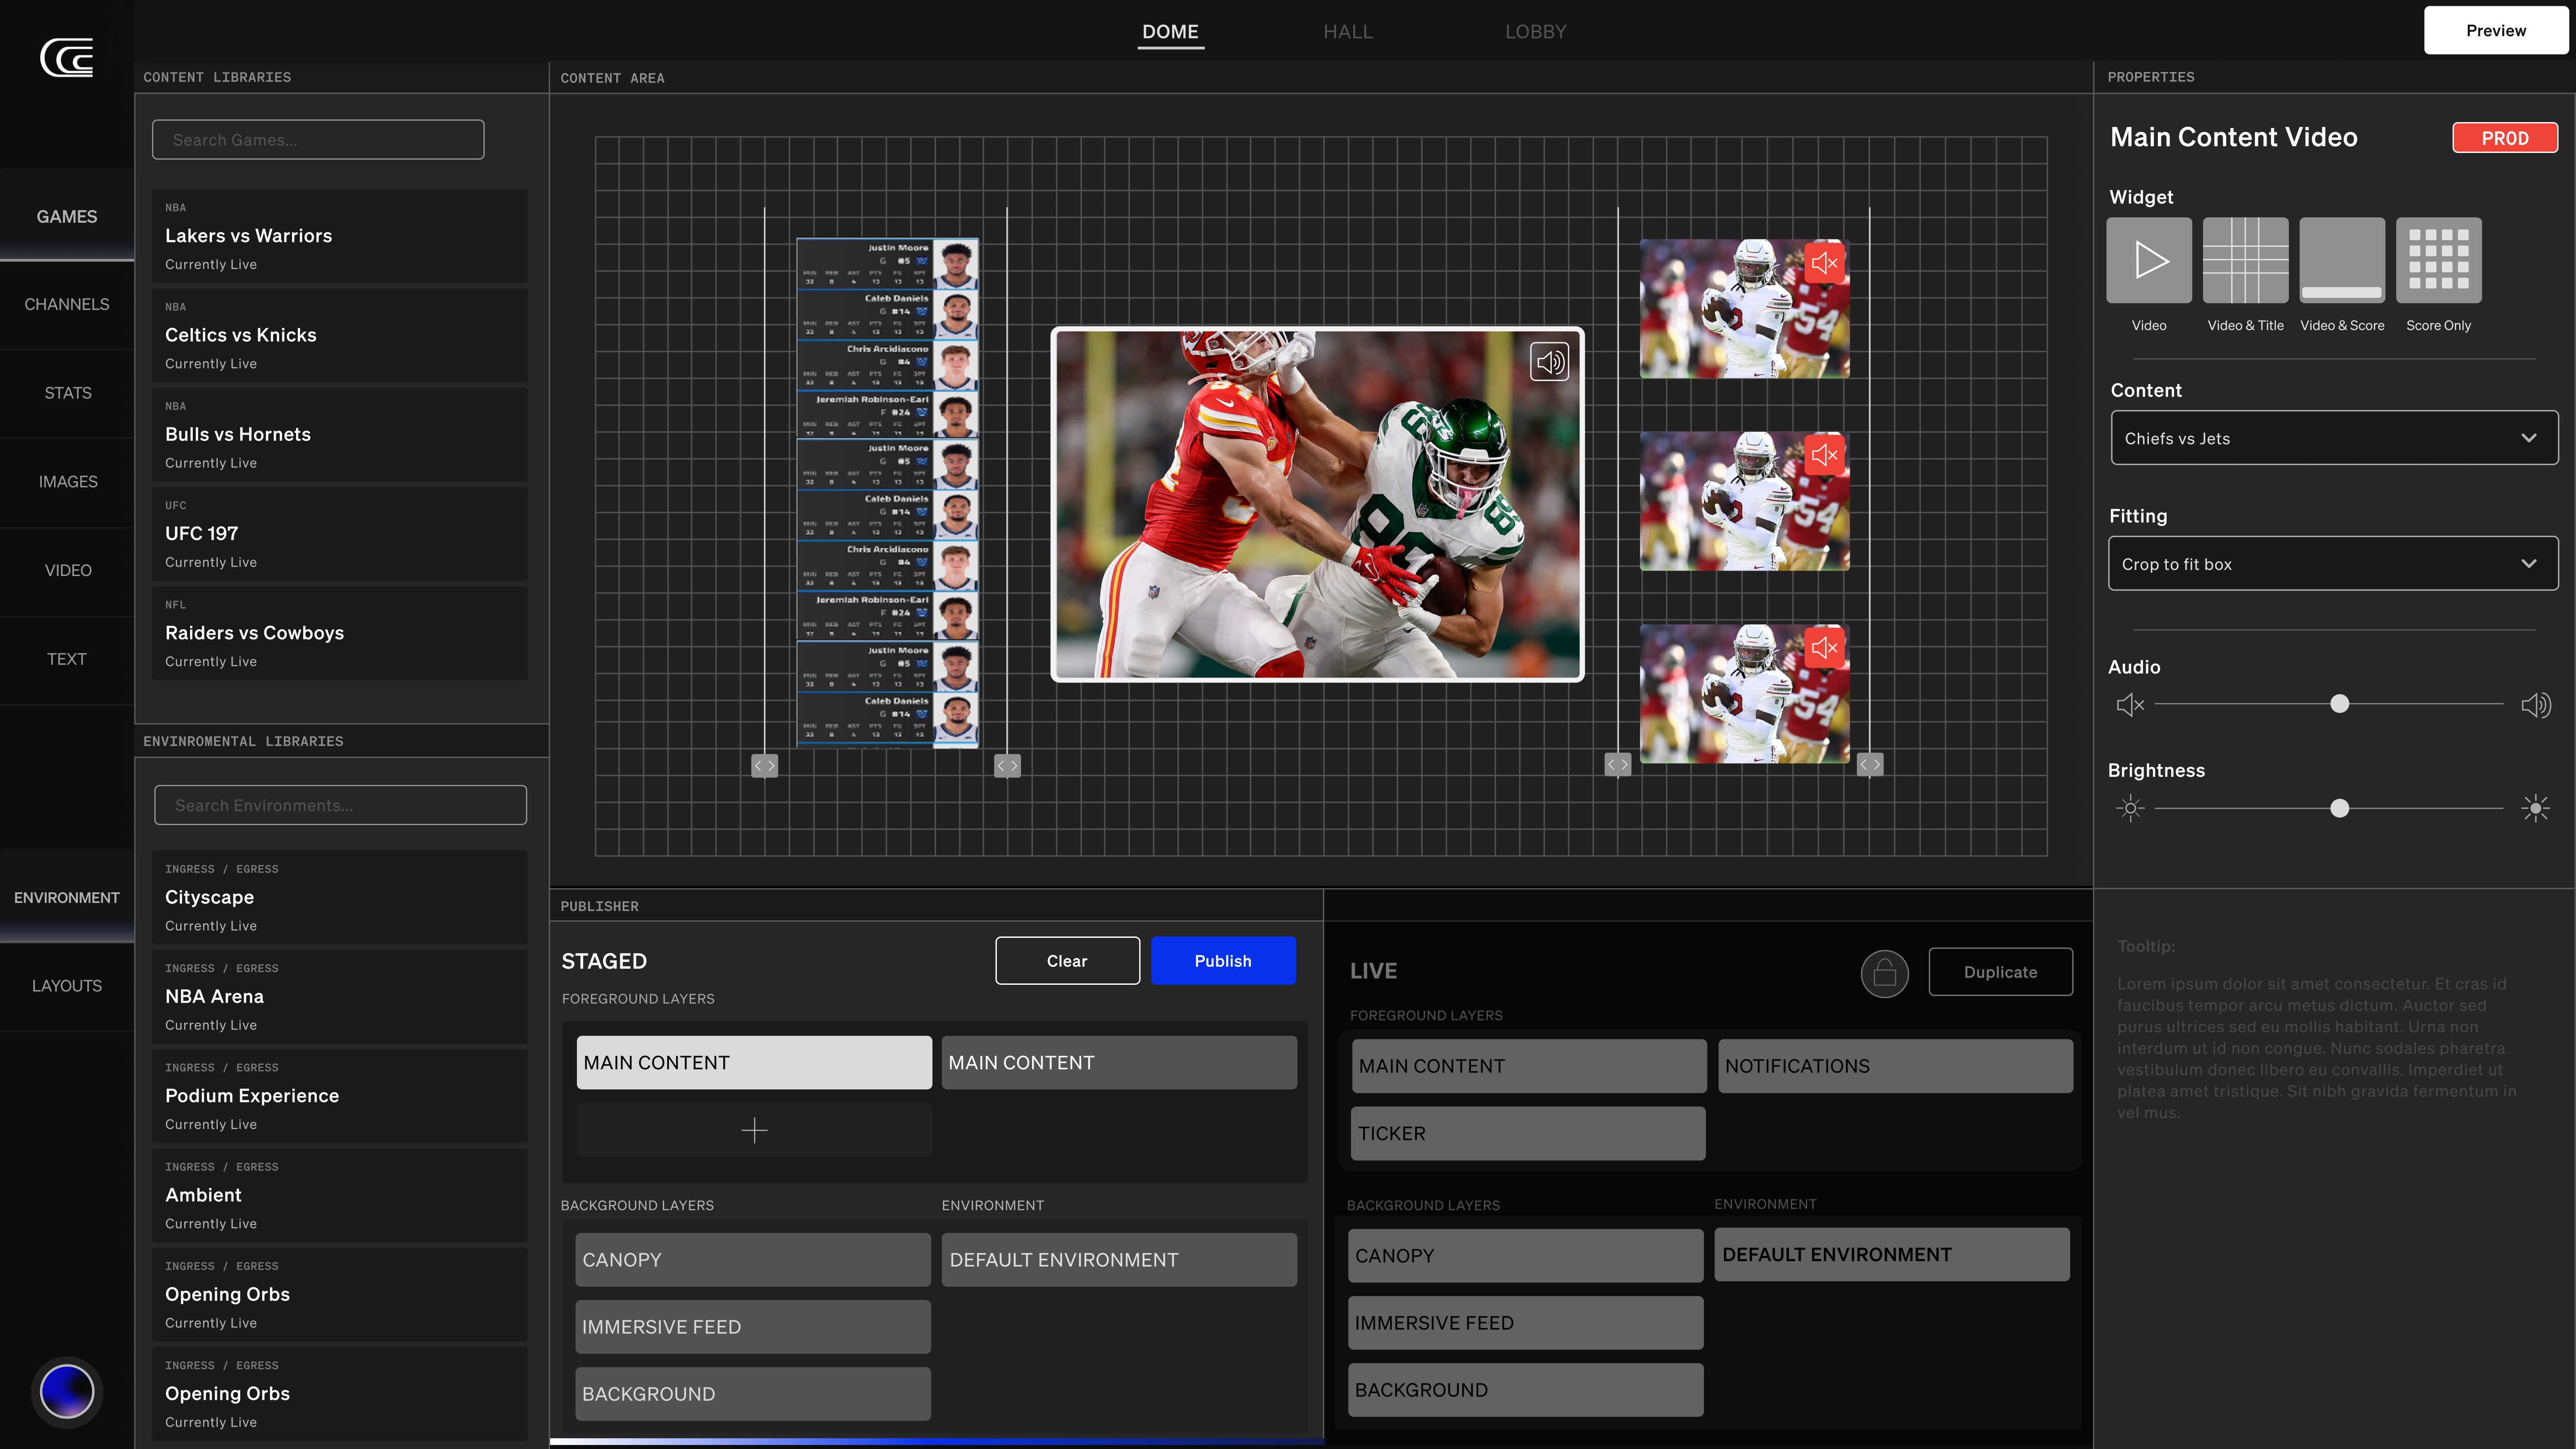Click the plus to add foreground layer
Screen dimensions: 2576x1449
coord(754,1130)
